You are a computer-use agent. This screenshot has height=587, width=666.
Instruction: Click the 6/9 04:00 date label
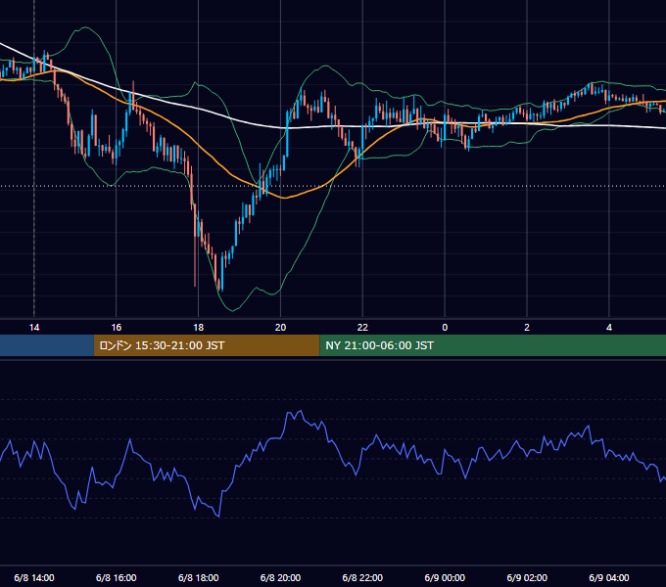[x=609, y=577]
